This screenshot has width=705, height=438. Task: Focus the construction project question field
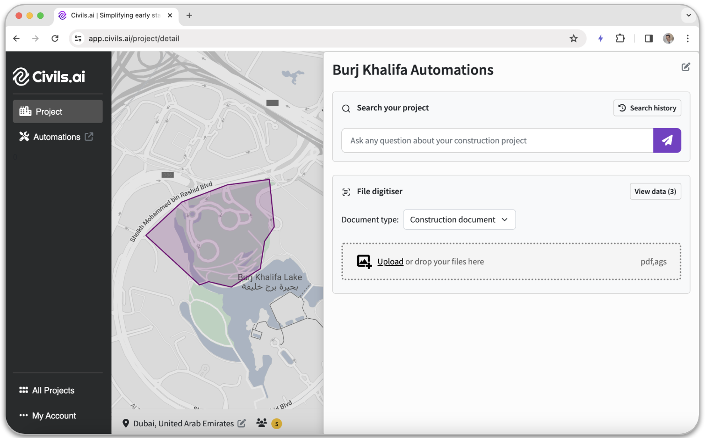pos(497,140)
